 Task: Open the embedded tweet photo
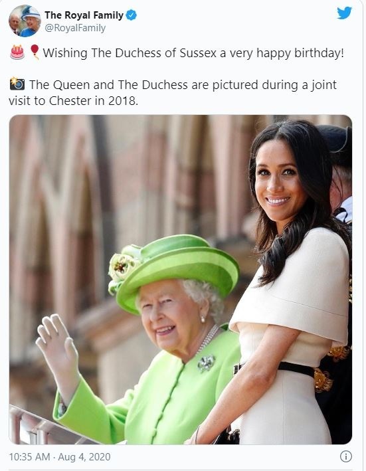click(181, 280)
